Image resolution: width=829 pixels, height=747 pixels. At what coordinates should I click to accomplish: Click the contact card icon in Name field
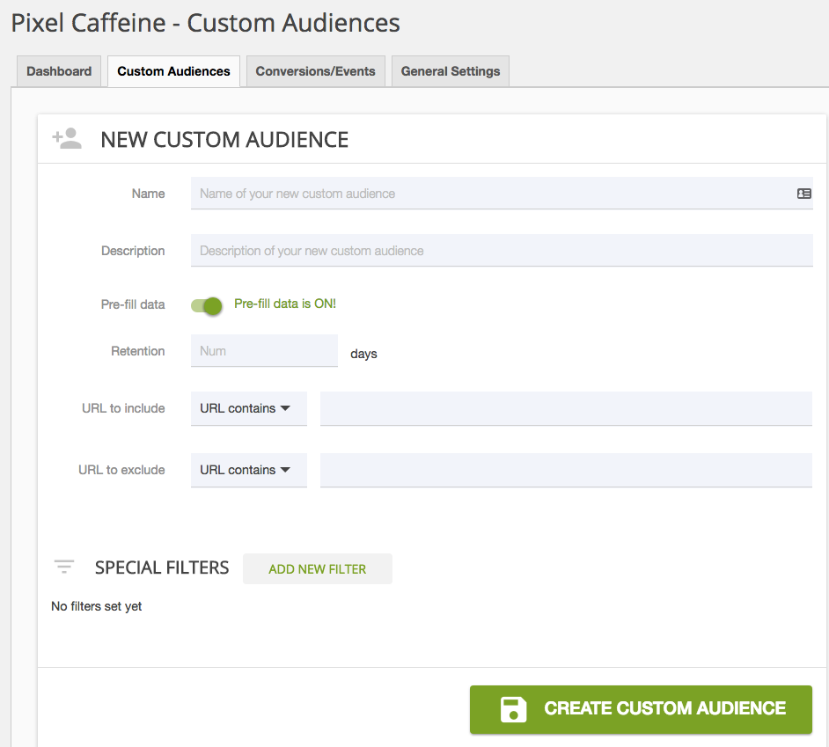pyautogui.click(x=803, y=194)
